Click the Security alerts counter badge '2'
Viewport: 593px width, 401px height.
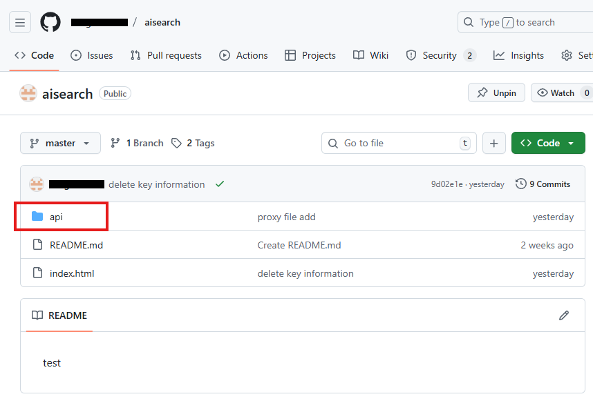(470, 55)
